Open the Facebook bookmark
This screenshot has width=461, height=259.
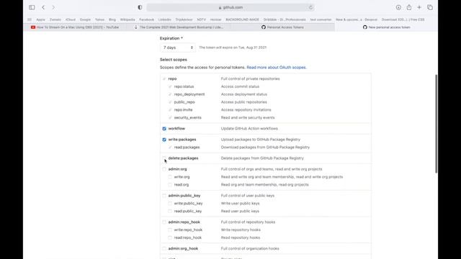[146, 19]
